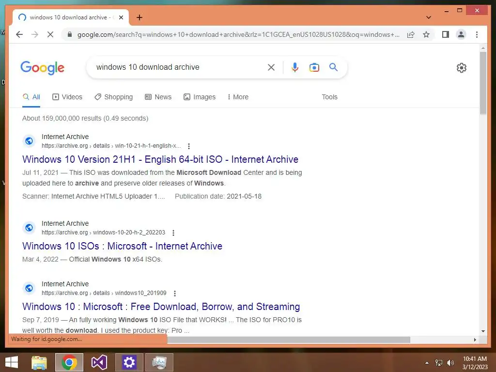Click vertical scrollbar down arrow
The width and height of the screenshot is (496, 372).
click(483, 331)
